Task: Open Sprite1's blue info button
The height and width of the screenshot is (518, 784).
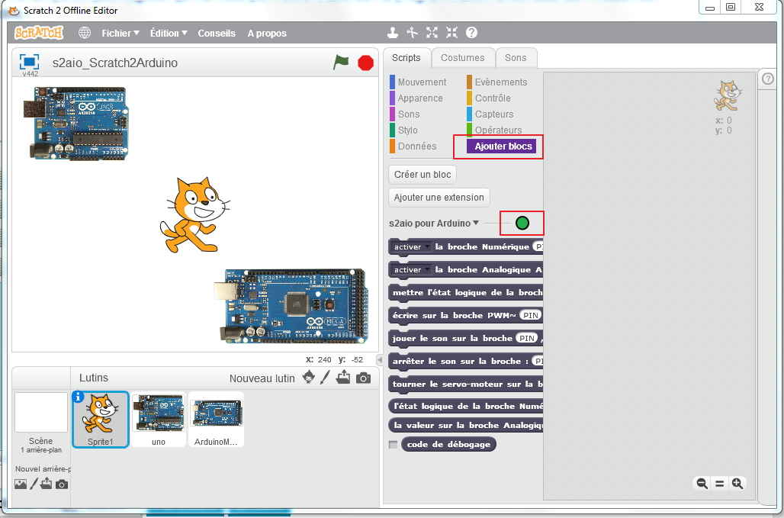Action: pyautogui.click(x=77, y=397)
